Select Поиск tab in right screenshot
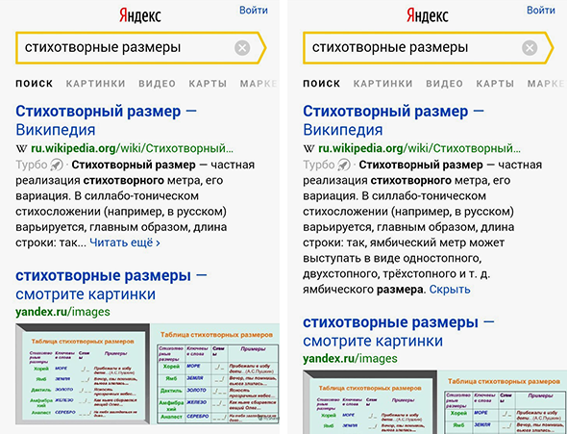The width and height of the screenshot is (567, 434). [x=322, y=84]
